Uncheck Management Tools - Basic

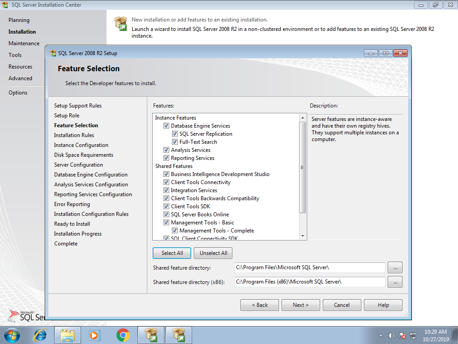coord(166,223)
